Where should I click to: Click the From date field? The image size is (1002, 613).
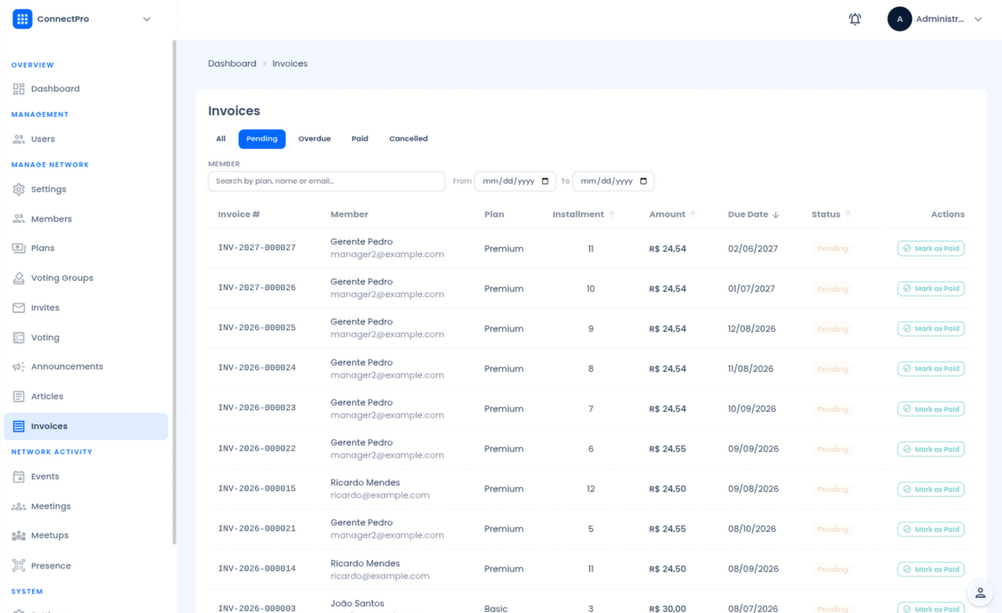click(x=515, y=181)
